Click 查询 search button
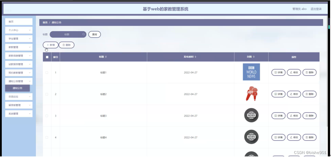The height and width of the screenshot is (157, 331). point(94,34)
